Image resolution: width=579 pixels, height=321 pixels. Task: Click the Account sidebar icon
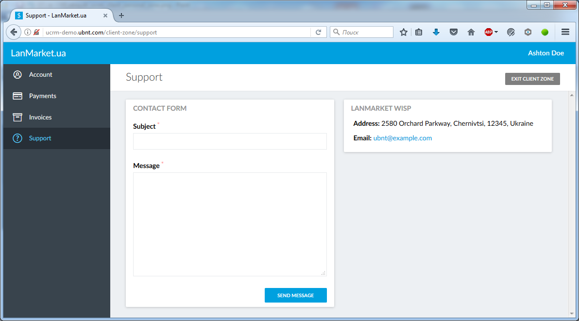coord(17,75)
